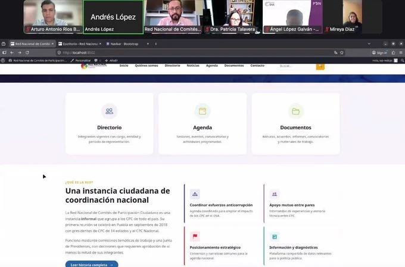Open a new browser tab with plus
This screenshot has width=405, height=267.
click(156, 44)
